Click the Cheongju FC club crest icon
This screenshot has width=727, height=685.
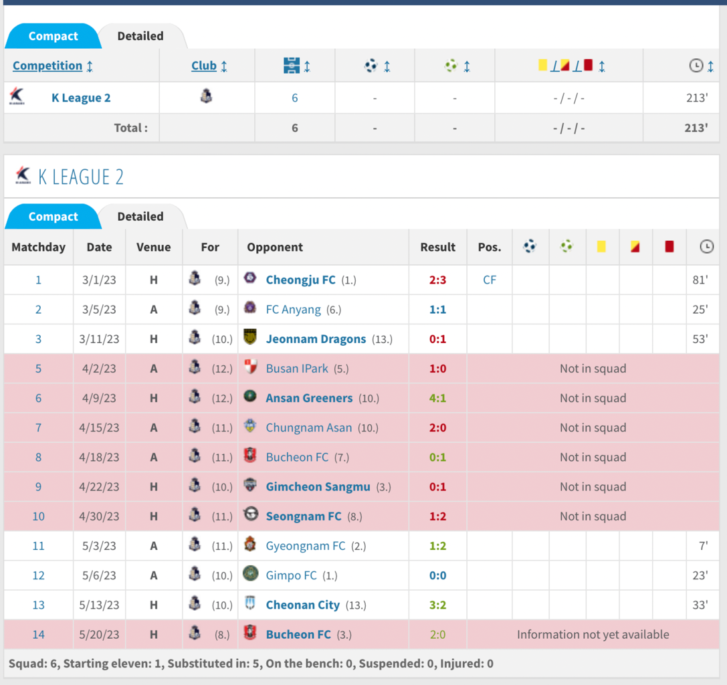[250, 279]
